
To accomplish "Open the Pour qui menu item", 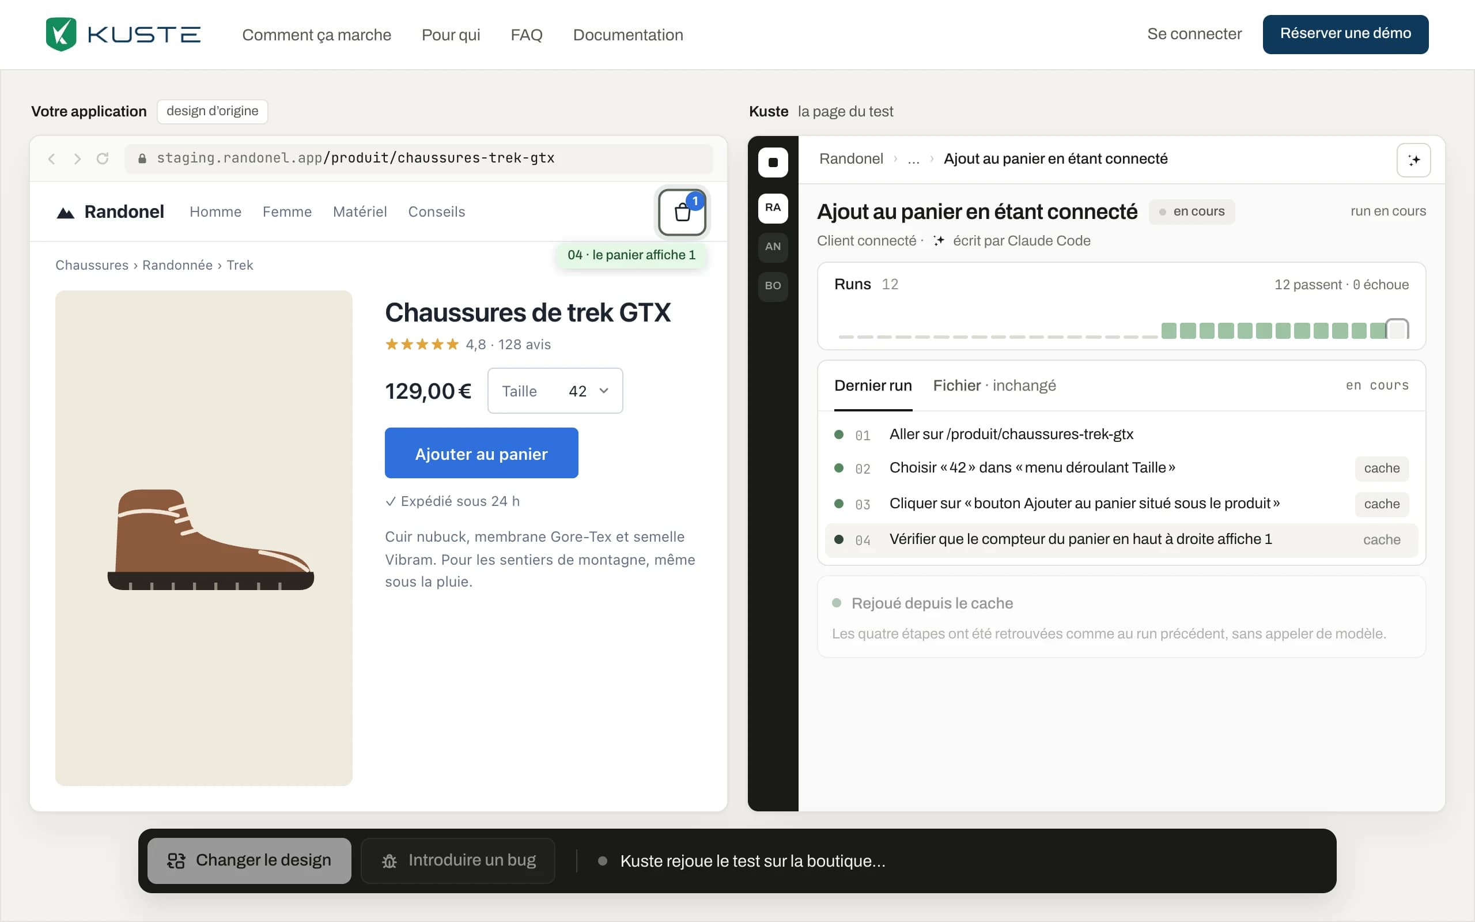I will click(x=451, y=35).
